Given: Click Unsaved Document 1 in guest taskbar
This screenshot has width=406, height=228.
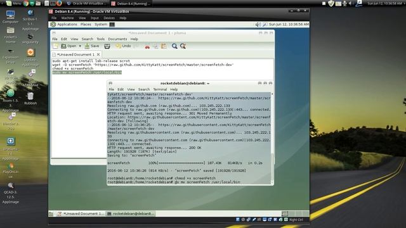Looking at the screenshot, I should pos(81,213).
